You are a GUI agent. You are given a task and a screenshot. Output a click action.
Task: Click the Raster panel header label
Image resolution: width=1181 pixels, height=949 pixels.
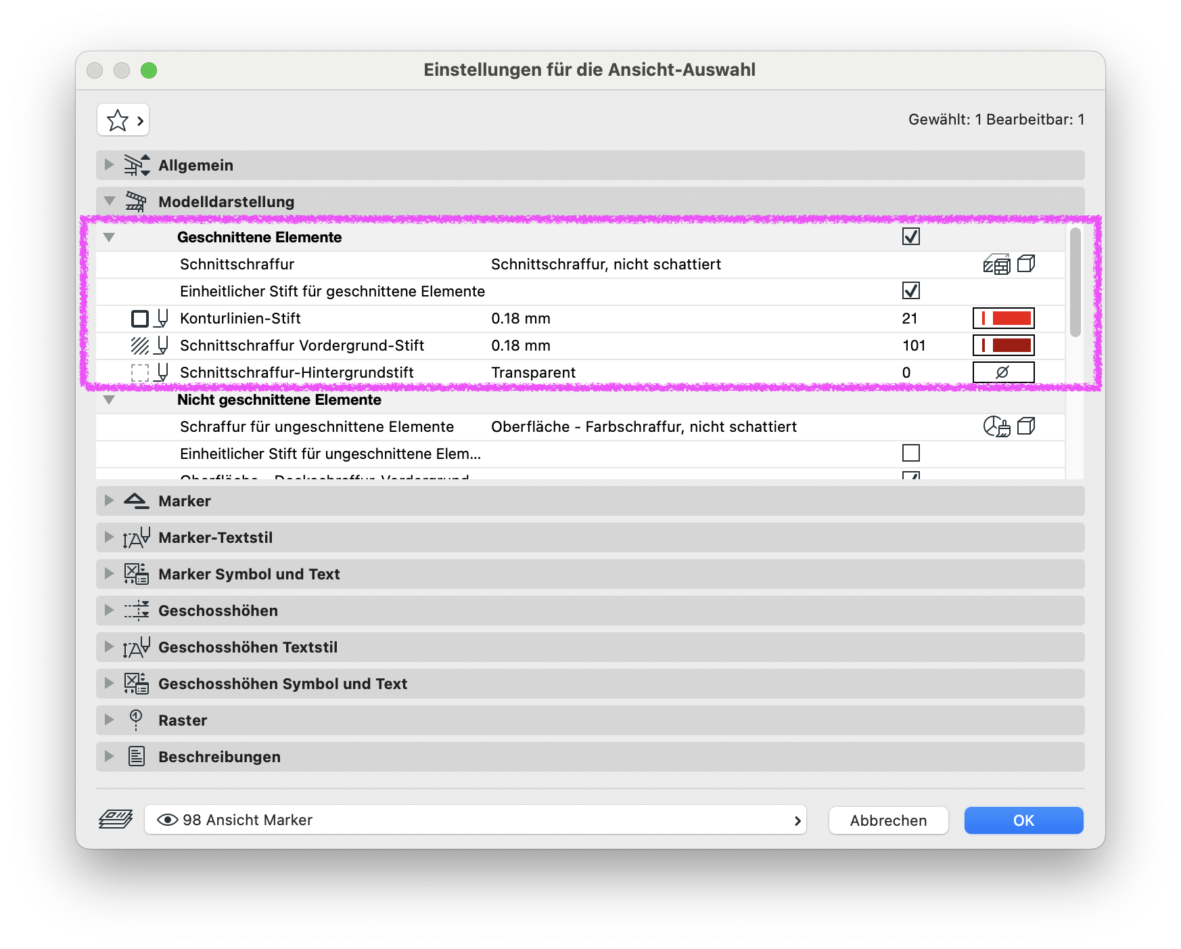pos(183,720)
